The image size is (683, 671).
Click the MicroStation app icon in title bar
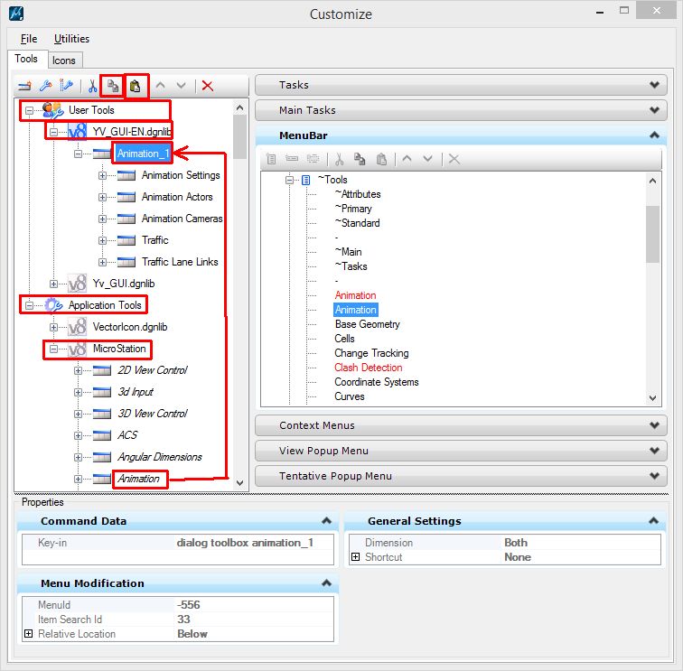pos(16,14)
